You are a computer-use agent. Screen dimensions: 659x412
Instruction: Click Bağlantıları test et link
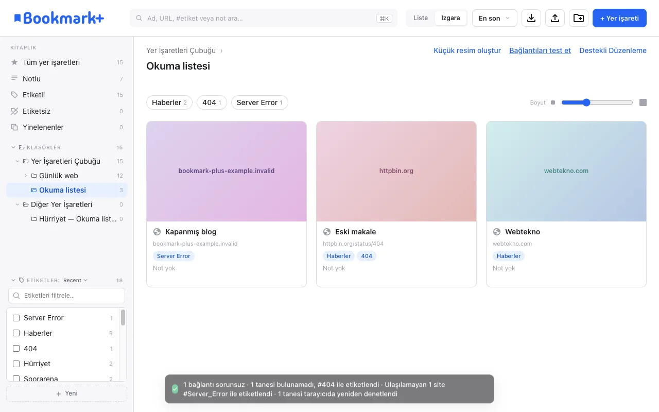[x=540, y=50]
